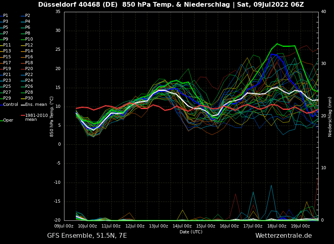Click the 850 hPa Temp. (°C) axis label
The height and width of the screenshot is (244, 334).
(52, 116)
